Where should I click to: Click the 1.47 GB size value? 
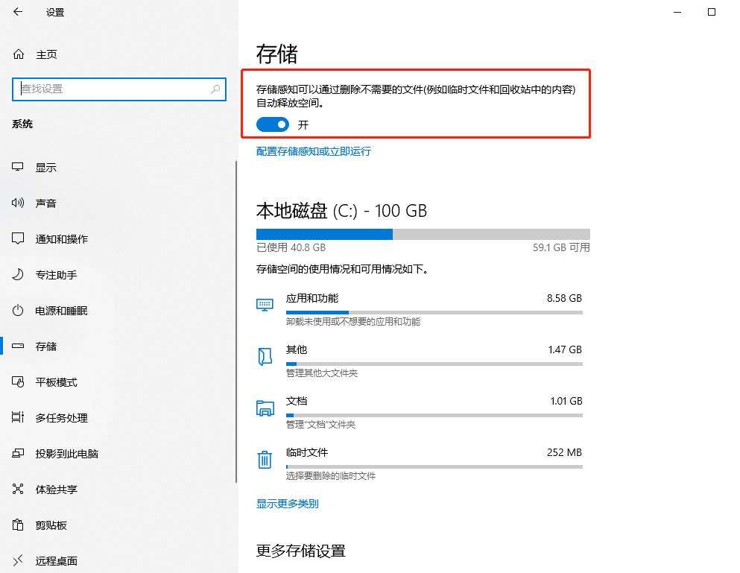[x=565, y=349]
